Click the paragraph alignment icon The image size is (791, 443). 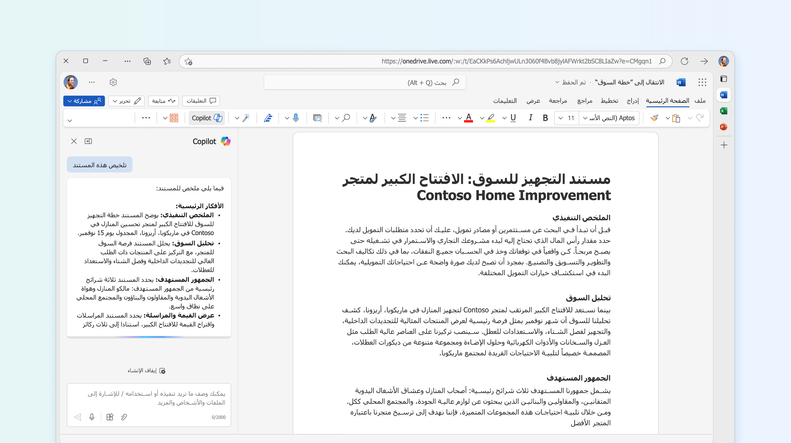(402, 118)
